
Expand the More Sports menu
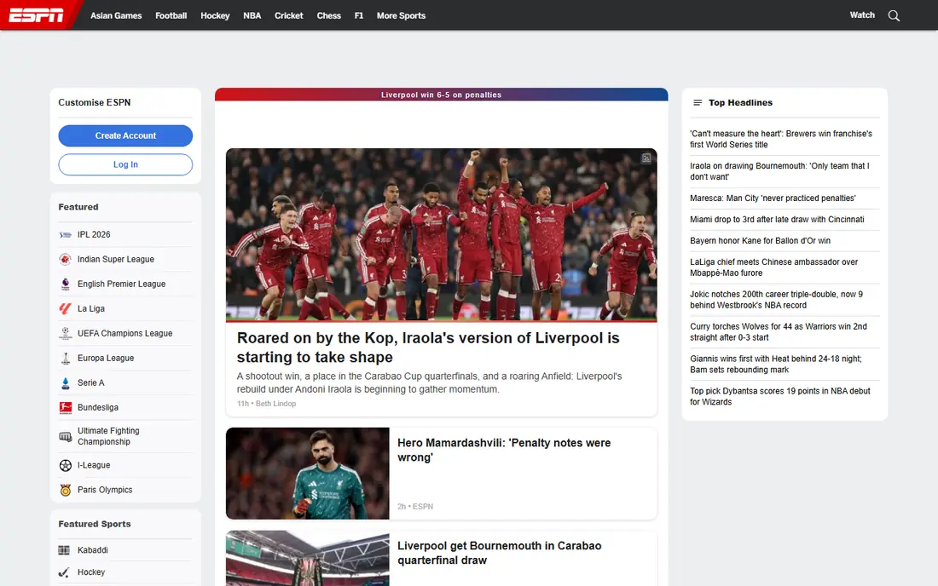(x=401, y=15)
